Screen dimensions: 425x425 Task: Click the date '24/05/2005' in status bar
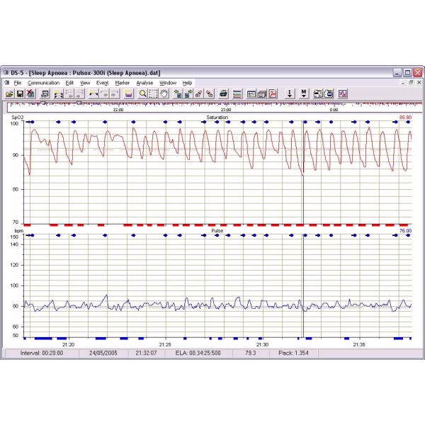point(103,353)
